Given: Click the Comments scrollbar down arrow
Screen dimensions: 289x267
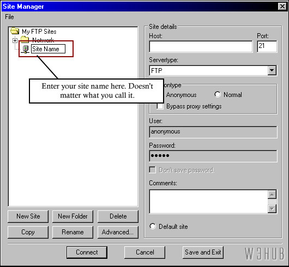Looking at the screenshot, I should click(x=272, y=209).
